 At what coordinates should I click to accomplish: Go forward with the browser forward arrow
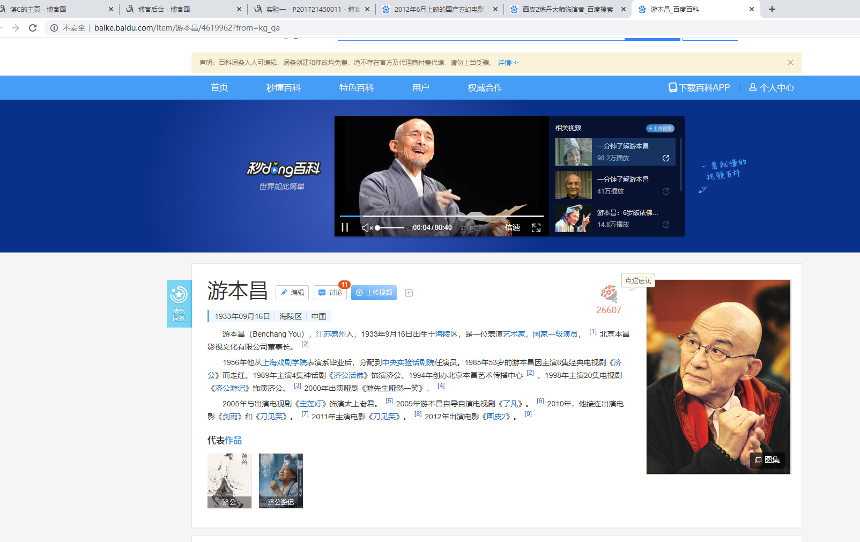(16, 28)
